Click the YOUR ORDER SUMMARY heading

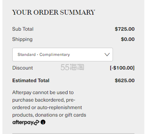tap(54, 12)
